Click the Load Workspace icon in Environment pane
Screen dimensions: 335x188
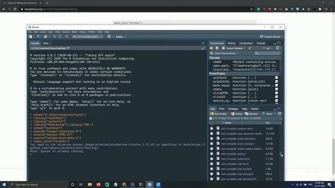click(211, 48)
